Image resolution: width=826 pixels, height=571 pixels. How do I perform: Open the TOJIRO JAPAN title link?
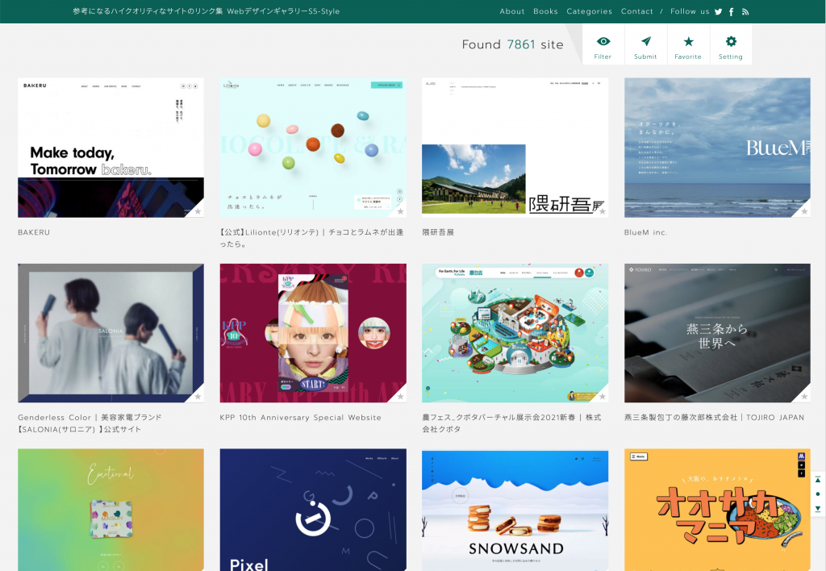pos(714,418)
